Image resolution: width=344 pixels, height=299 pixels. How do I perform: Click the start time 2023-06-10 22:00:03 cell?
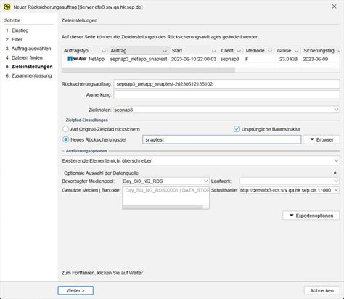[194, 59]
